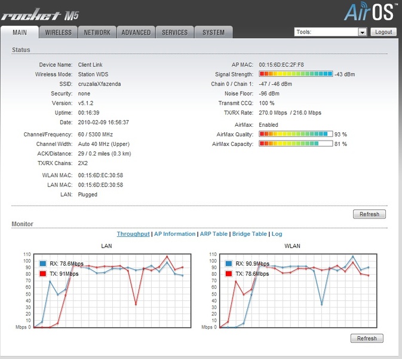402x359 pixels.
Task: Click the red TX legend swatch in LAN graph
Action: [x=43, y=274]
